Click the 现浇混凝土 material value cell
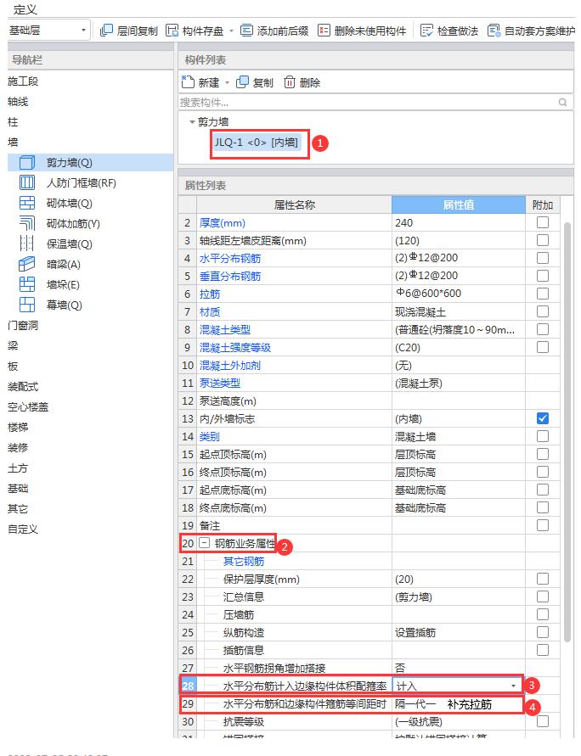 (x=459, y=311)
